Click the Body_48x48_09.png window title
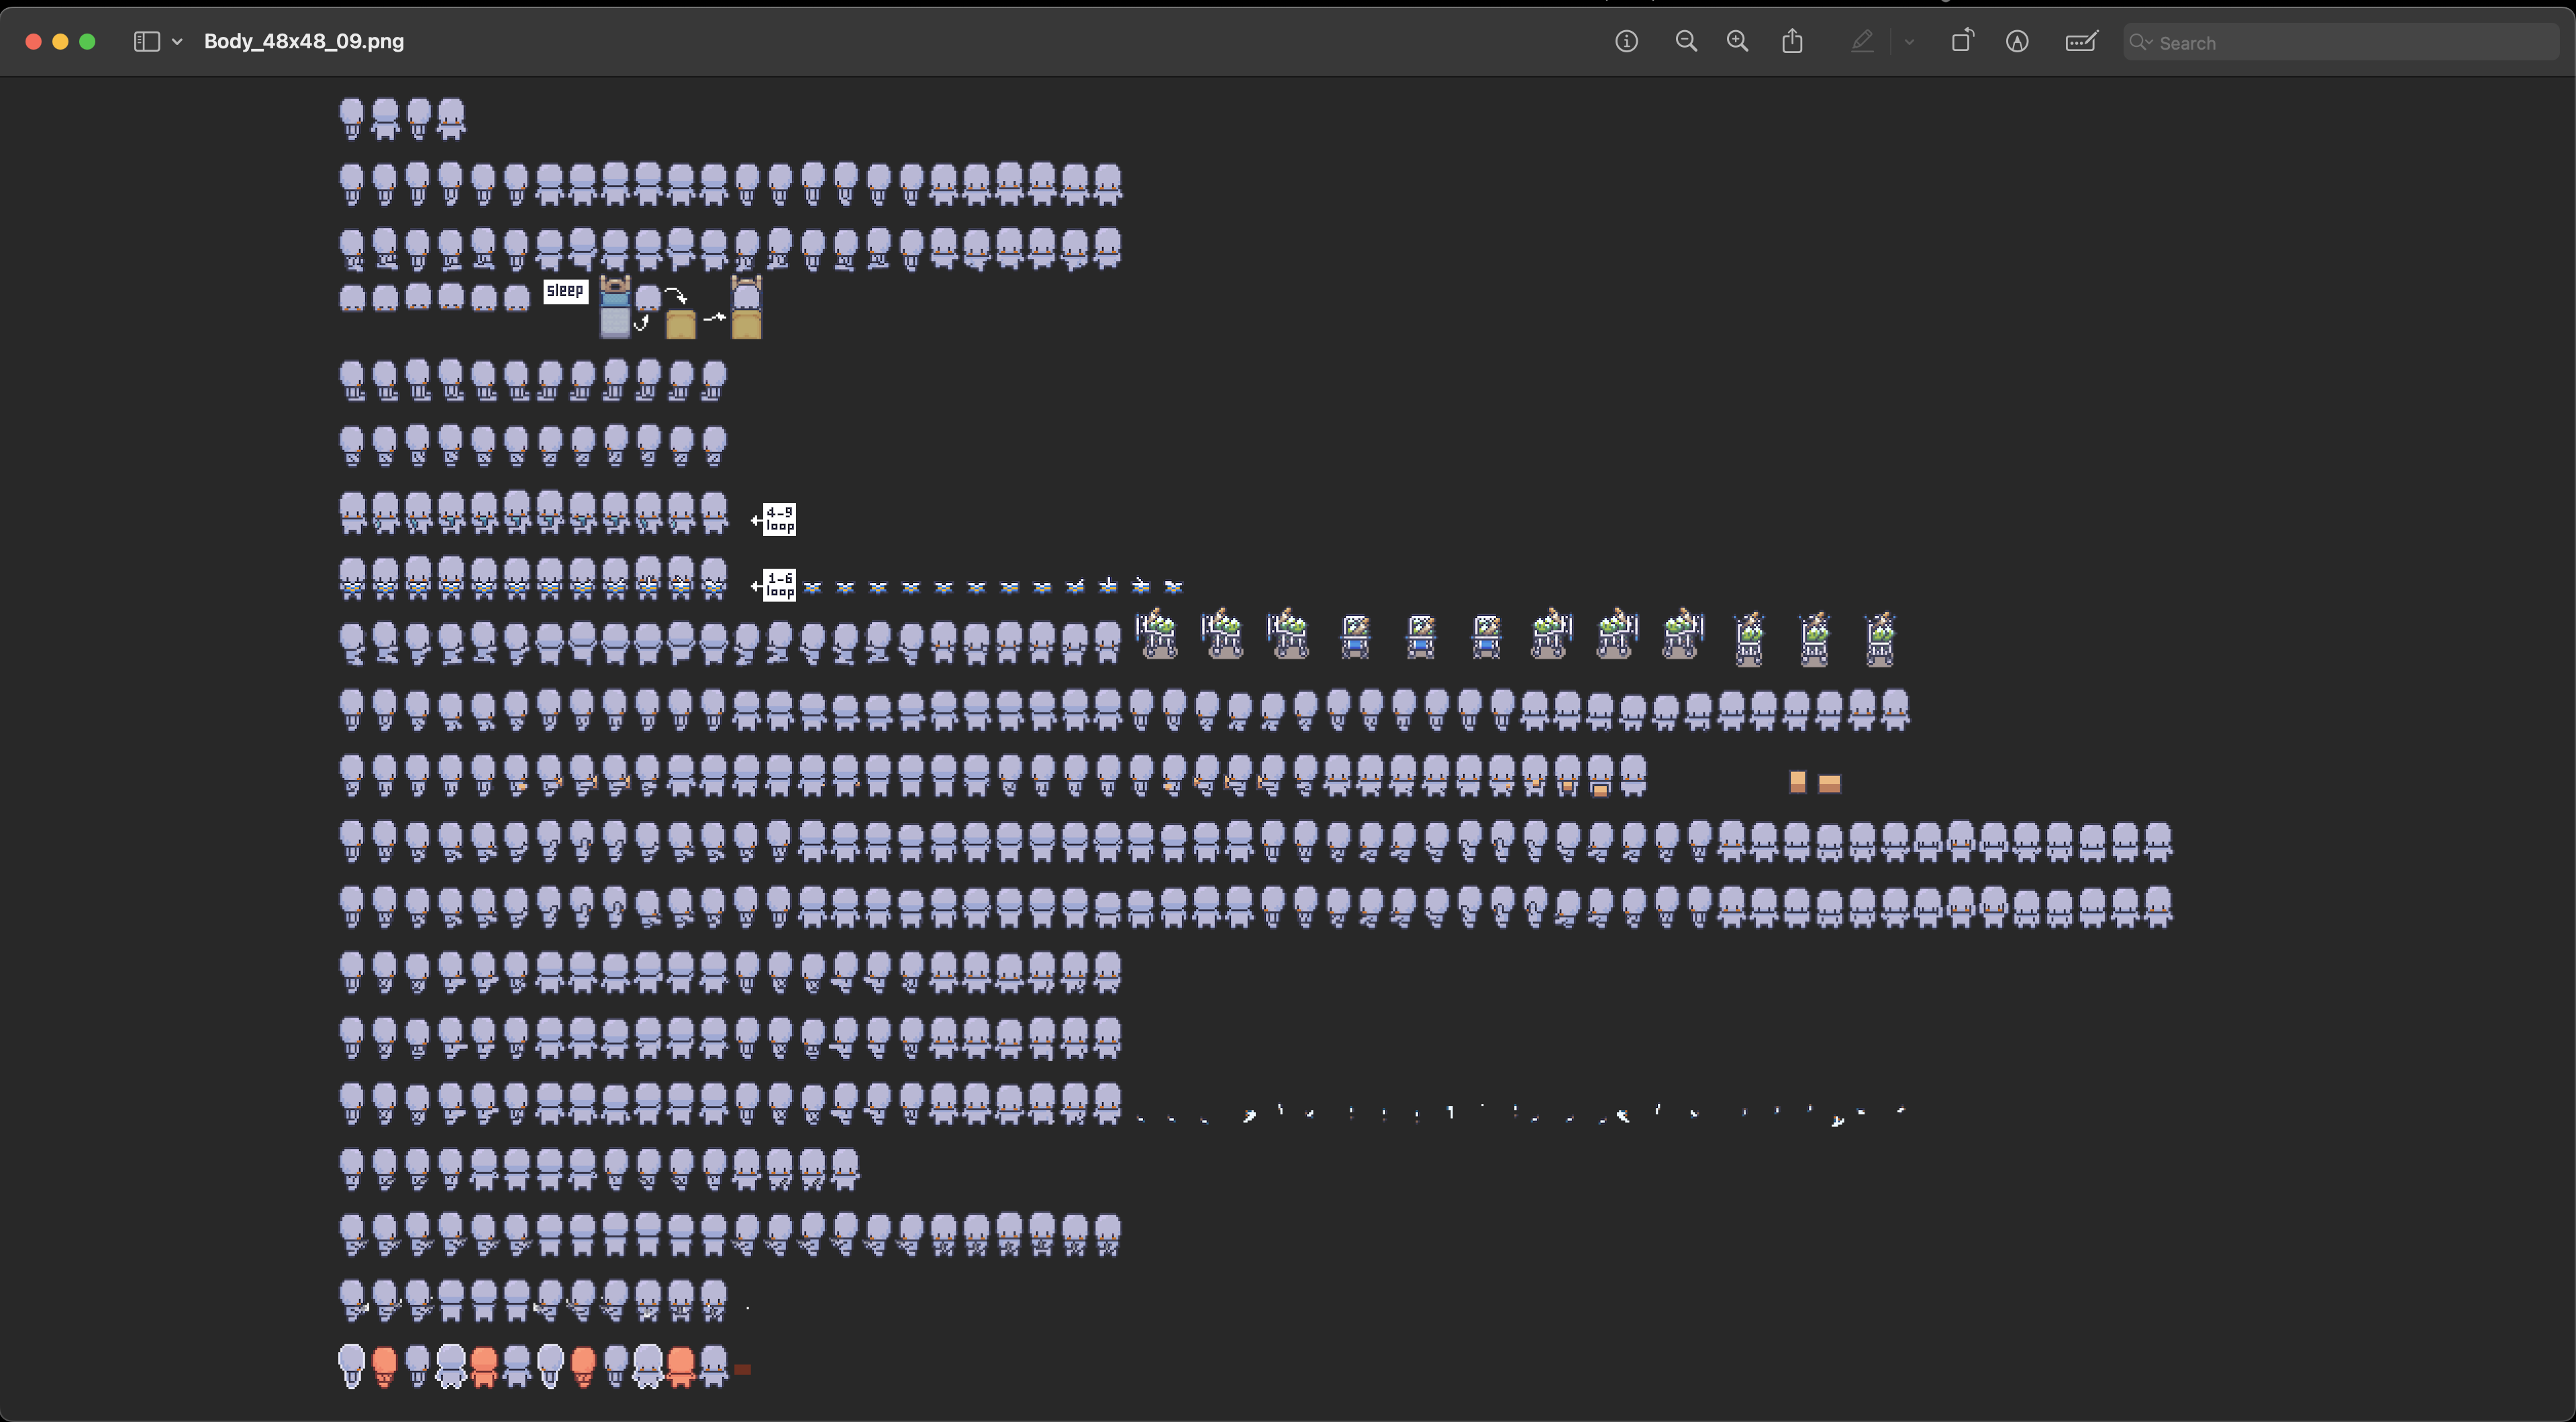Viewport: 2576px width, 1422px height. [304, 41]
